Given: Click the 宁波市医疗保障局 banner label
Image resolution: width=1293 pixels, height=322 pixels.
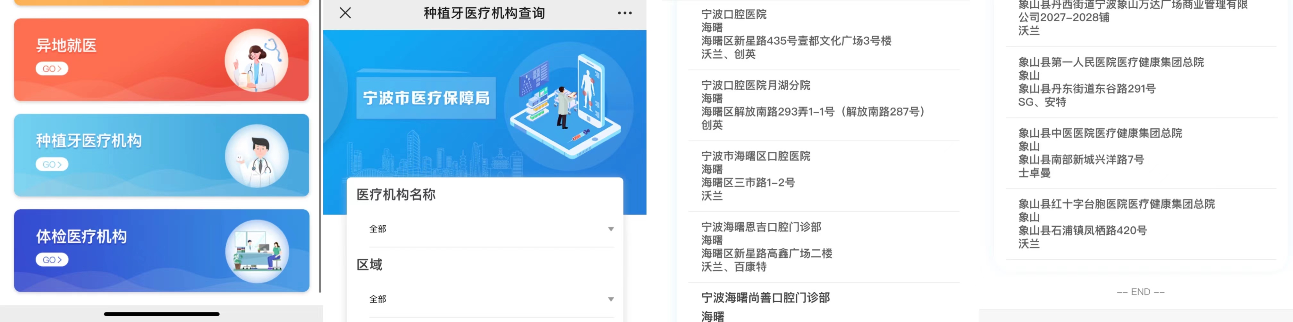Looking at the screenshot, I should [x=426, y=98].
